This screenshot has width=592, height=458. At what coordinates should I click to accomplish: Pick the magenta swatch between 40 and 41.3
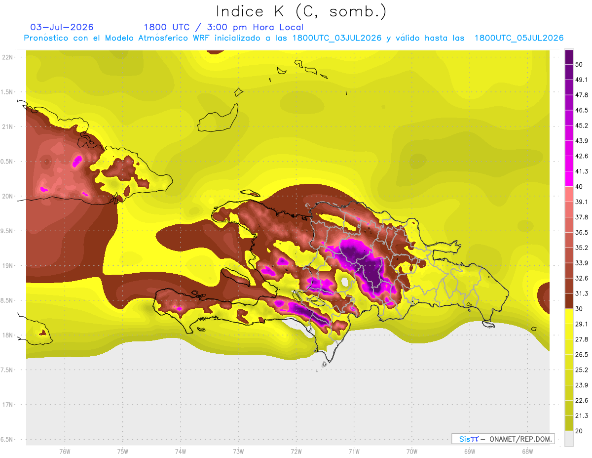point(569,179)
